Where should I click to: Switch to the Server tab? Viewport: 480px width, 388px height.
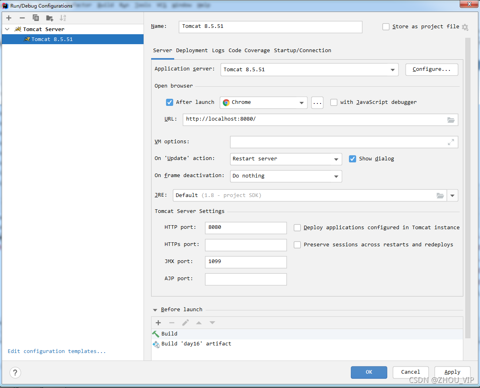[x=163, y=51]
